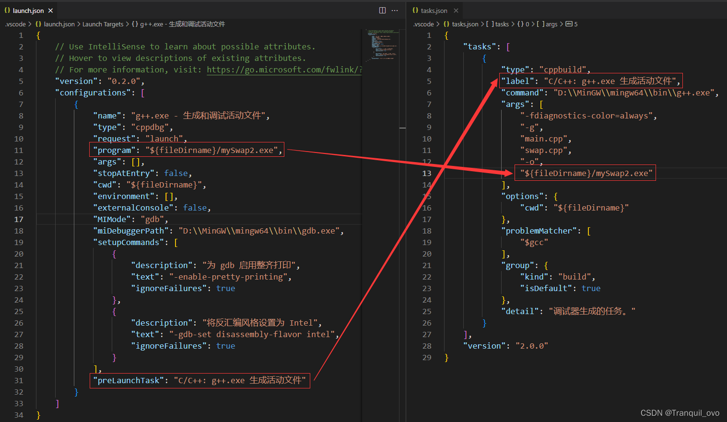Click the "swap.cpp" argument
Viewport: 727px width, 422px height.
[544, 150]
